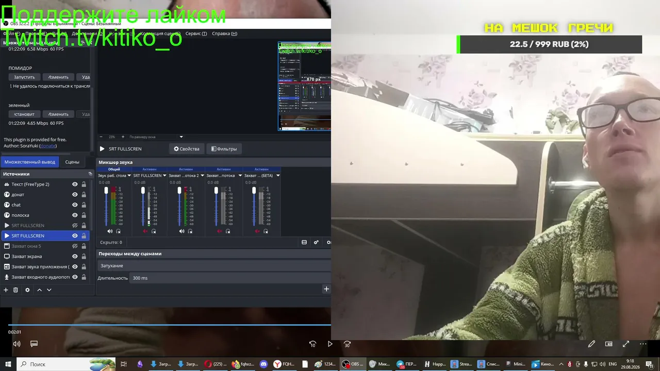Open Захват ...отока 2 mixer channel dropdown
This screenshot has height=371, width=660.
pyautogui.click(x=202, y=176)
